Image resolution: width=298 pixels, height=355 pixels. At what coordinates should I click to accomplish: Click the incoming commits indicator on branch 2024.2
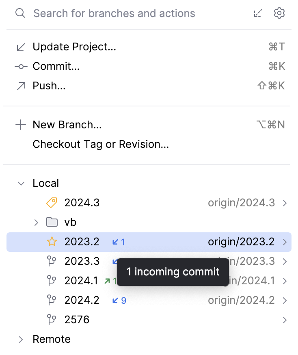point(119,300)
